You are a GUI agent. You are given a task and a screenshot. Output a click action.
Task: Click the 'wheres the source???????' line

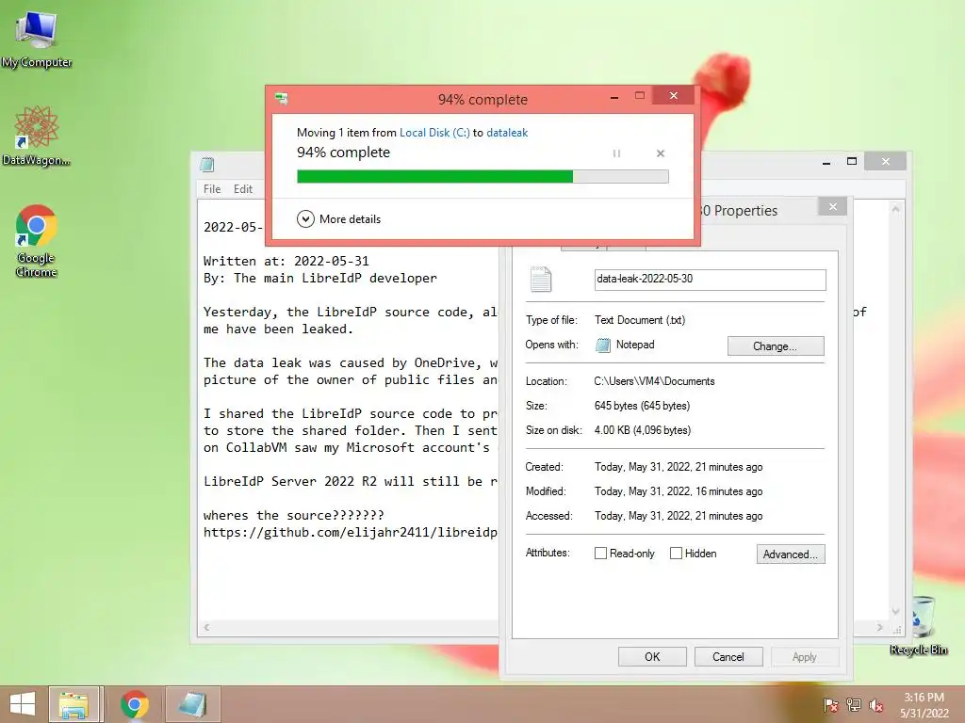(294, 515)
